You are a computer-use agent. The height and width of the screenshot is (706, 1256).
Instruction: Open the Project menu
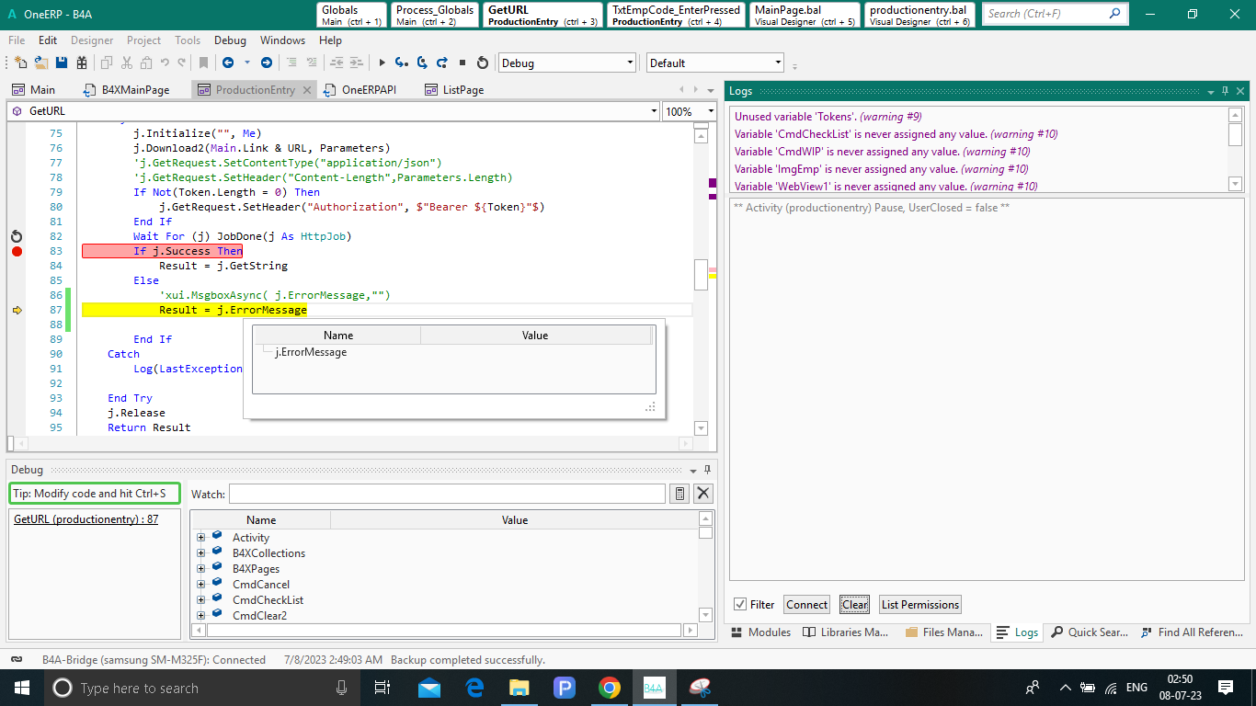tap(143, 40)
